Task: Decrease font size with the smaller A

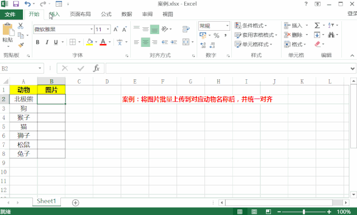Action: [125, 30]
